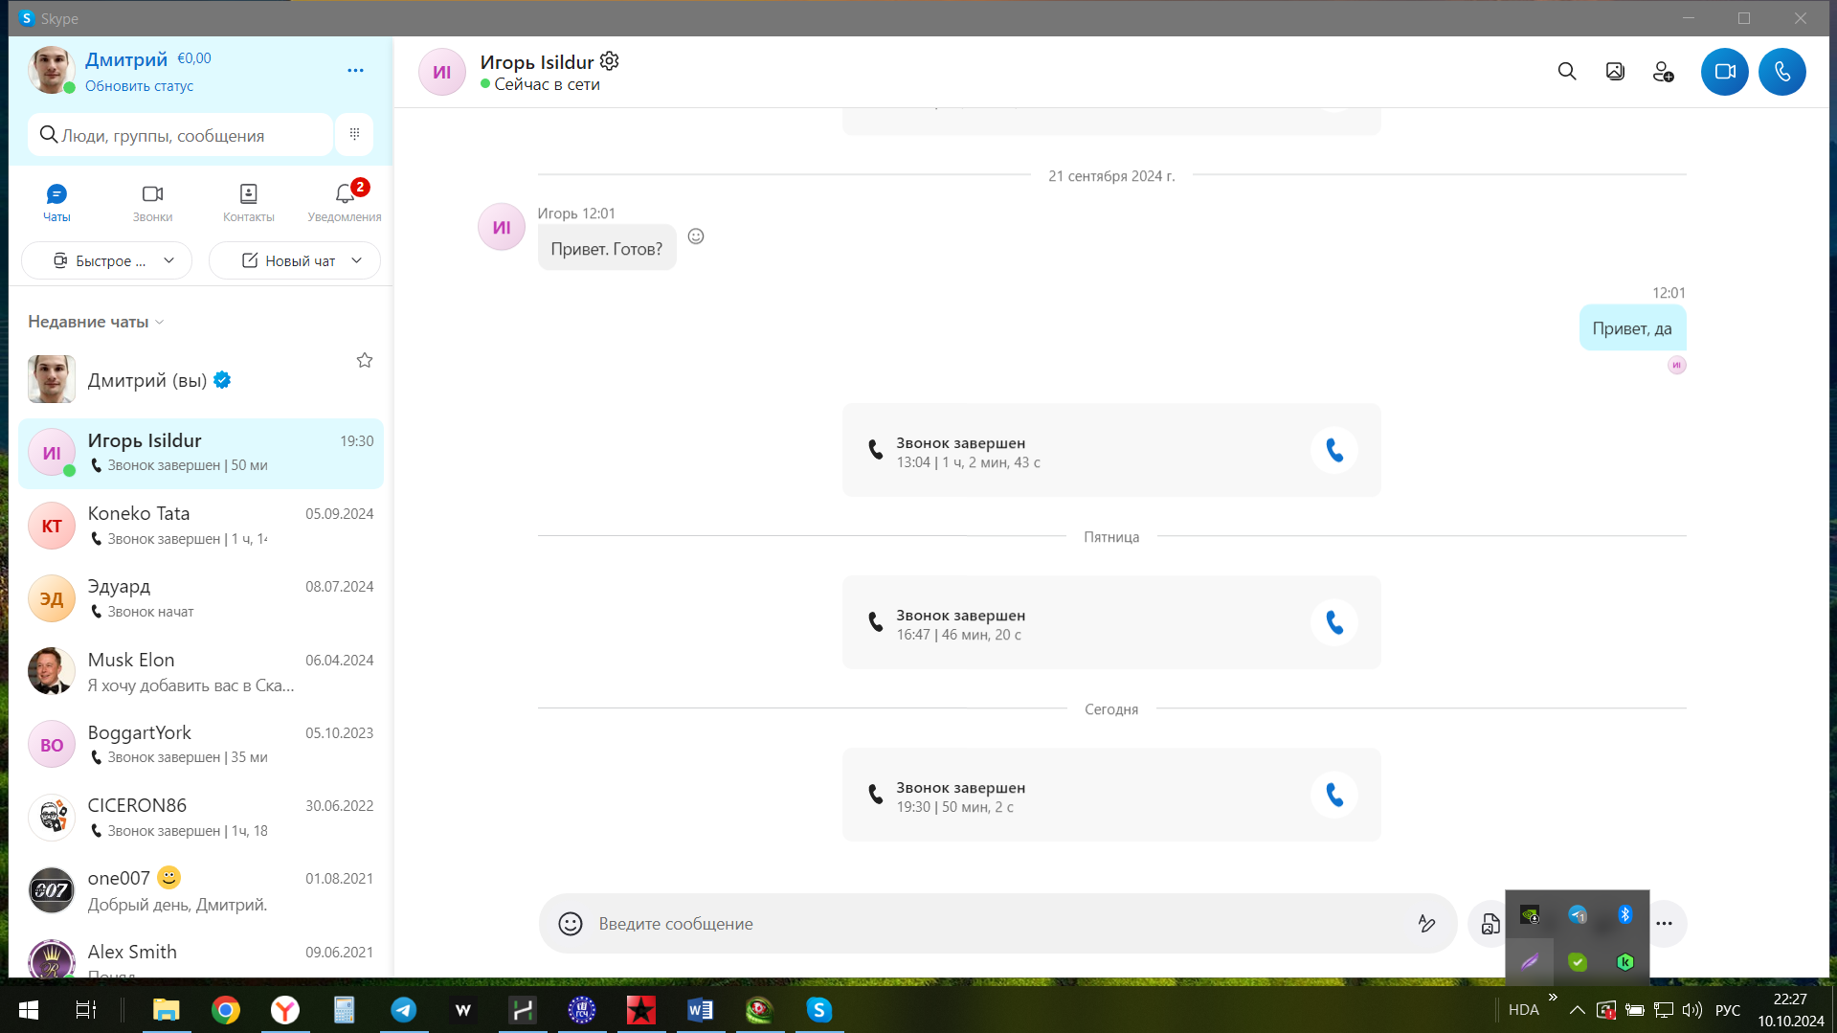Start a video call with Игорь Isildur

(1724, 72)
